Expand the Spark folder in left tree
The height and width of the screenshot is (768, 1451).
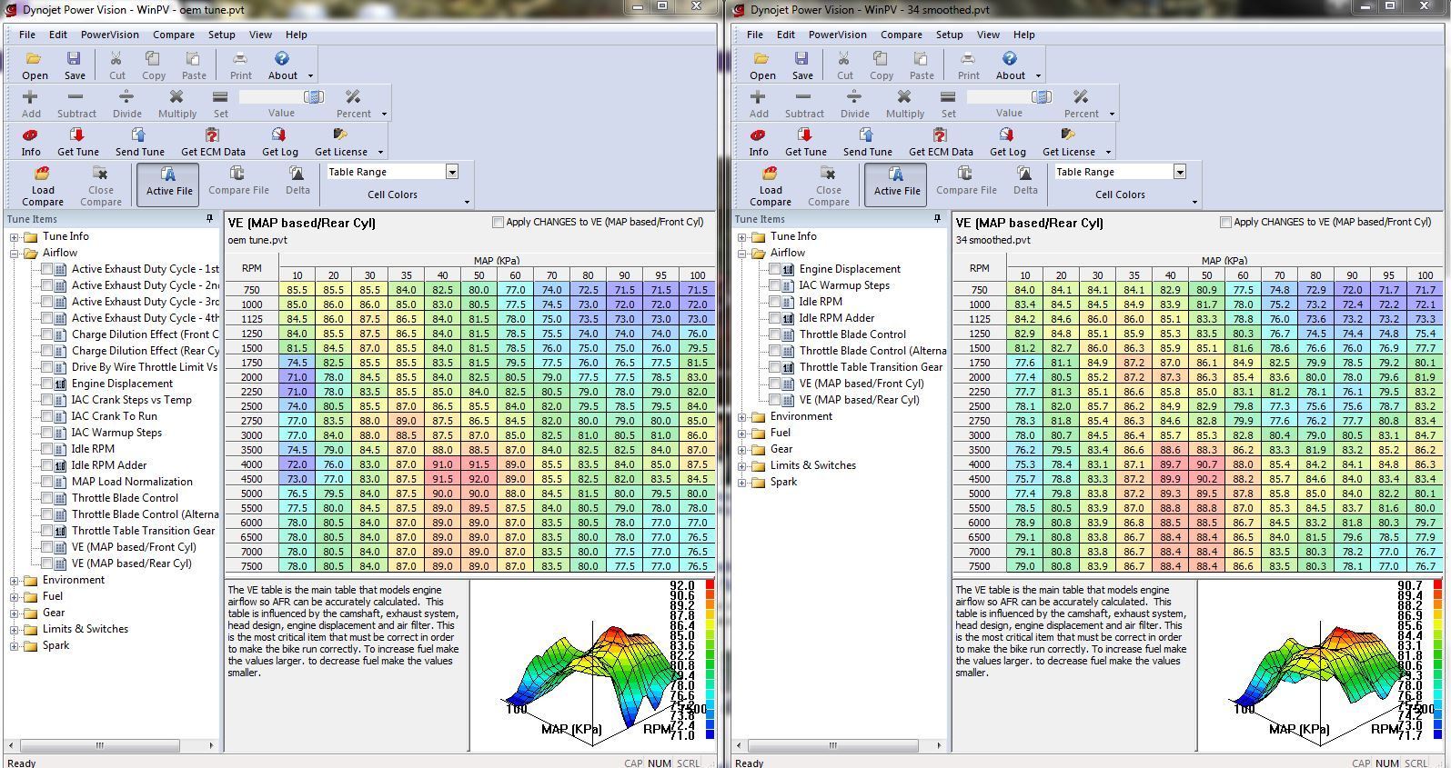15,645
